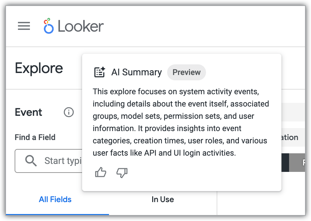Click the search magnifier in Find a Field
311x221 pixels.
pos(31,161)
